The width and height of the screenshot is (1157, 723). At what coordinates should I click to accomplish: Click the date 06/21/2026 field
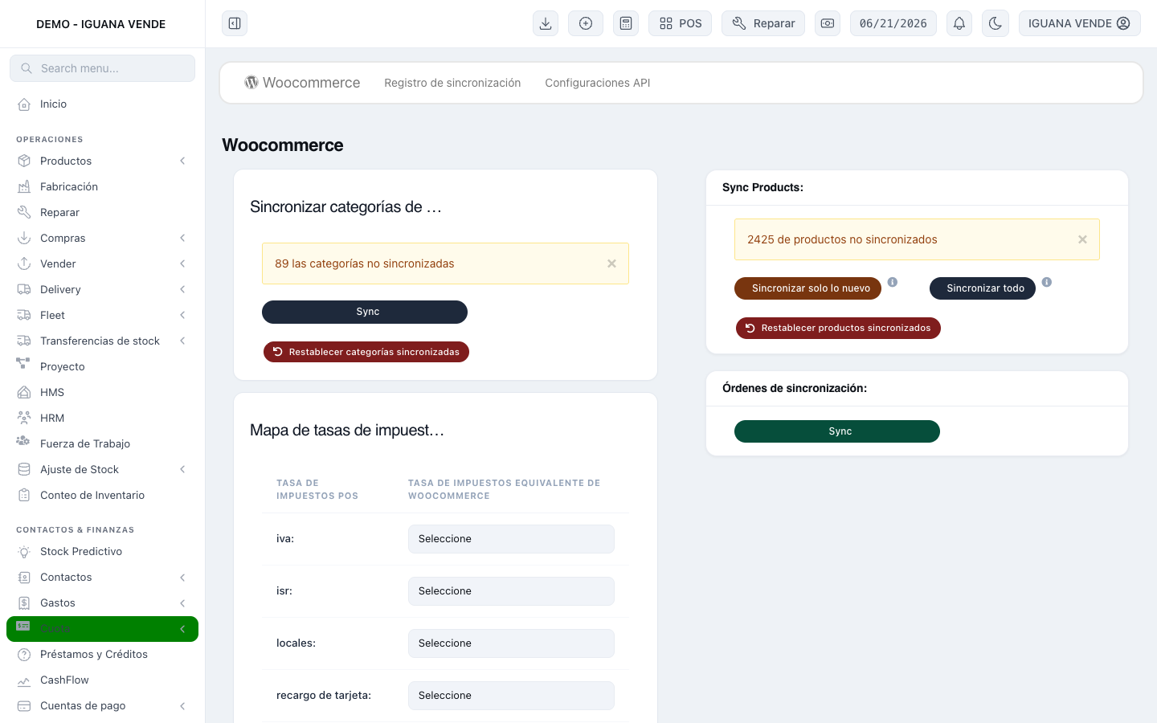pos(893,23)
